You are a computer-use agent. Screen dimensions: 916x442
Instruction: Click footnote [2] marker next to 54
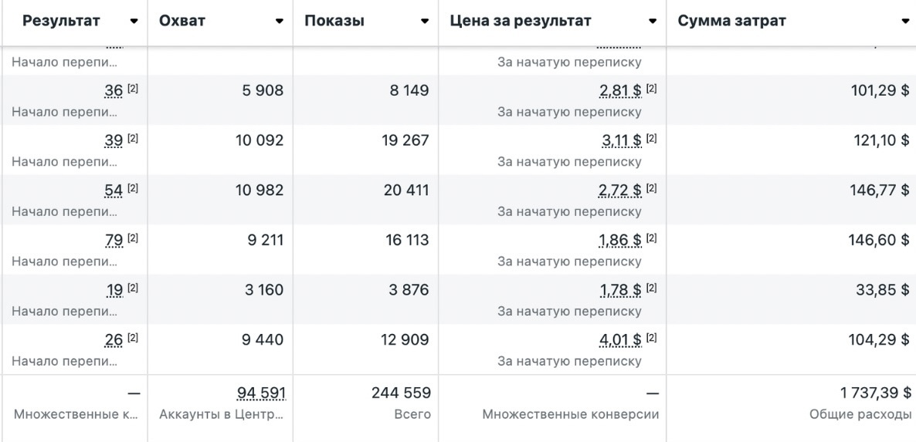(x=133, y=190)
